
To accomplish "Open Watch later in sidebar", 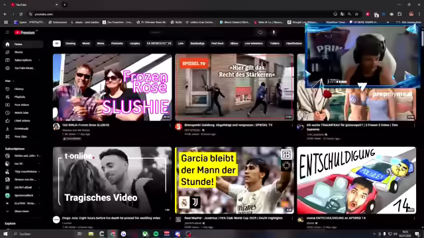I will pos(22,113).
